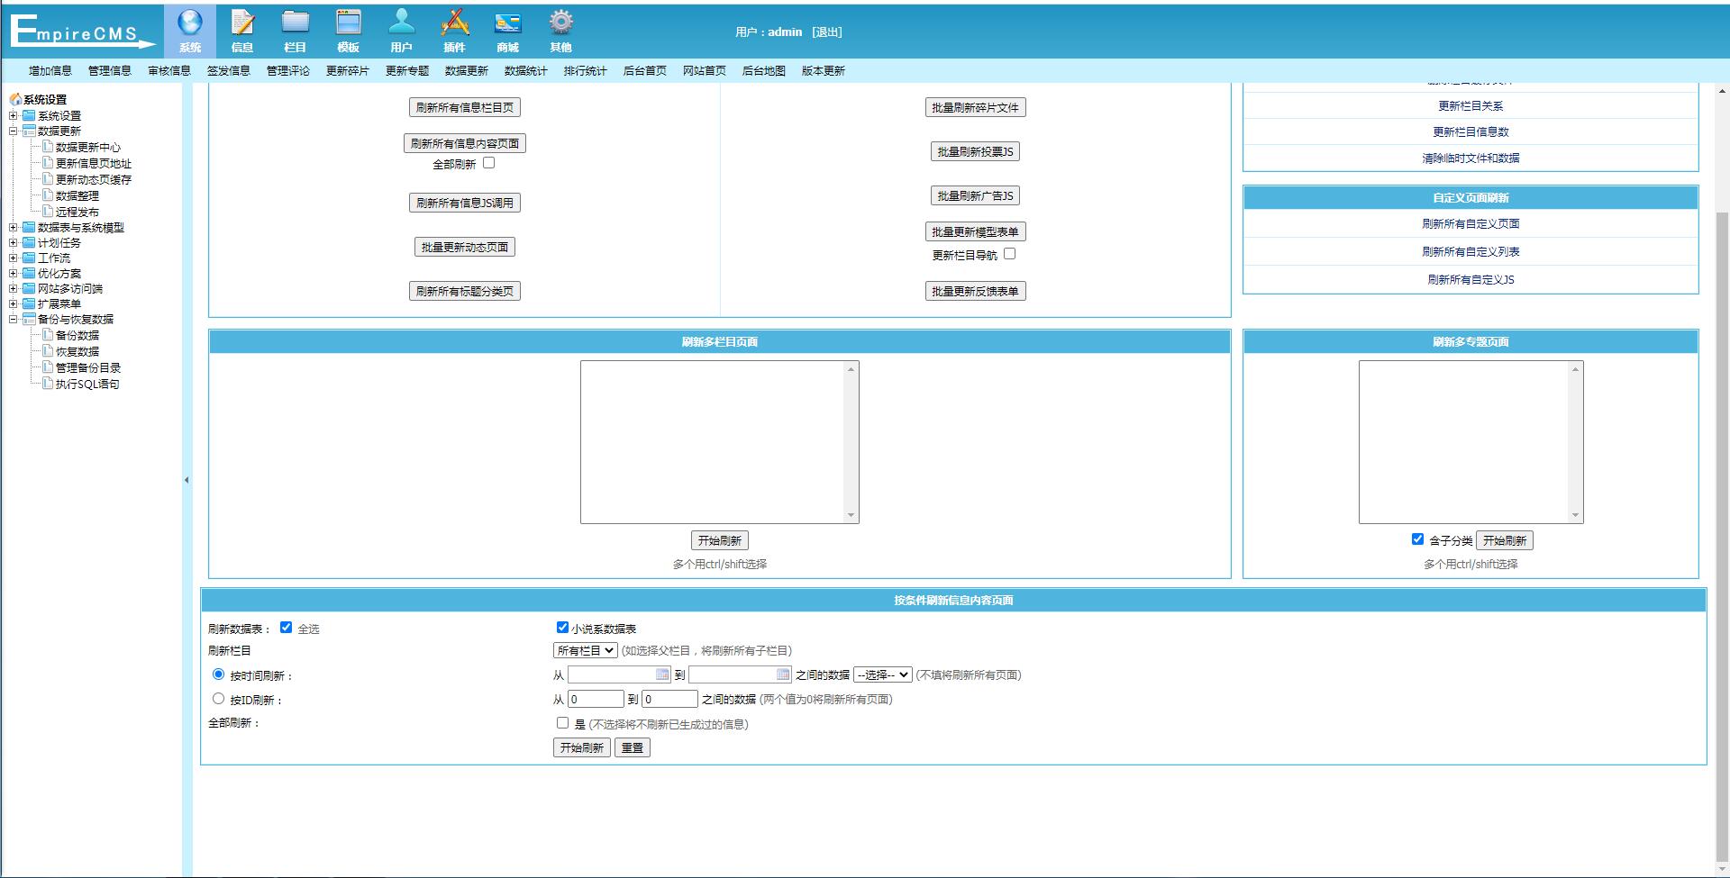Open the 其他 gear icon
This screenshot has height=878, width=1730.
point(560,23)
